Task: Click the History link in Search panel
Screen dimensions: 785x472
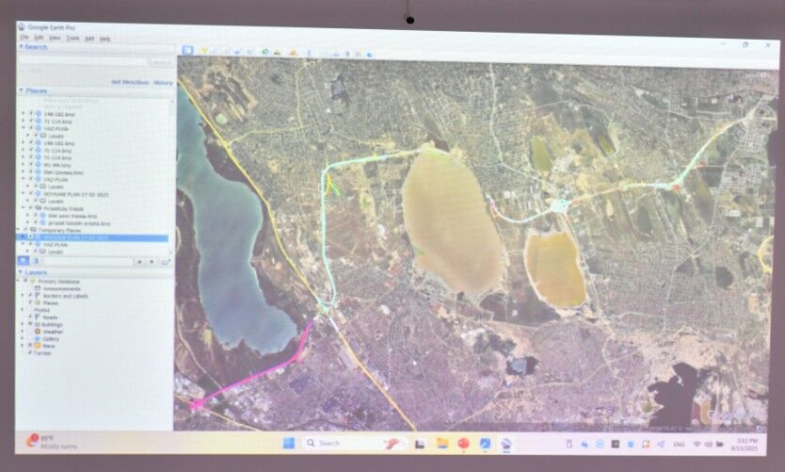Action: pos(163,82)
